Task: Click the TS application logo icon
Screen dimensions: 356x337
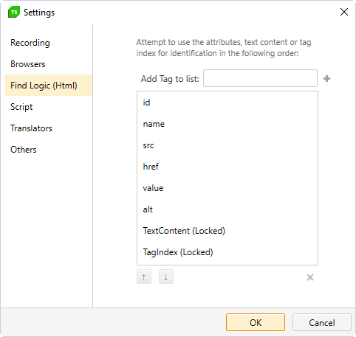Action: click(14, 13)
